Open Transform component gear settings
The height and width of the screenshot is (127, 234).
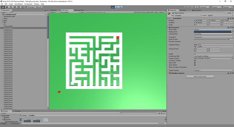[x=233, y=18]
